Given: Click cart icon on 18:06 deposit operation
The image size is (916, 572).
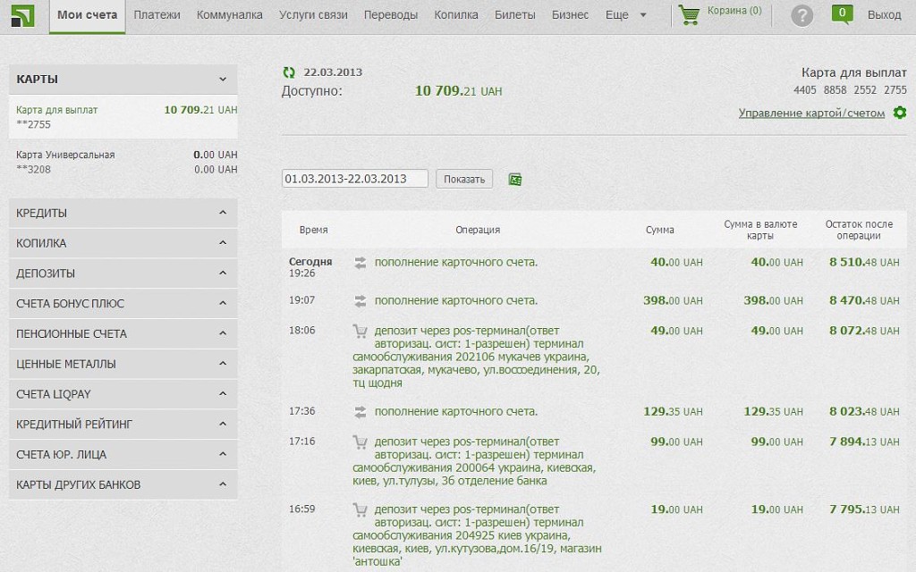Looking at the screenshot, I should point(360,332).
